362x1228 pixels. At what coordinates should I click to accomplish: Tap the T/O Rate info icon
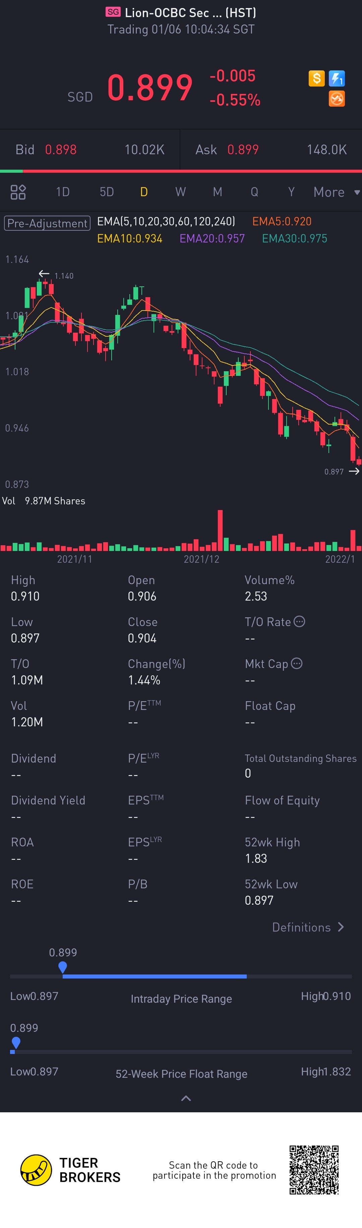tap(299, 622)
